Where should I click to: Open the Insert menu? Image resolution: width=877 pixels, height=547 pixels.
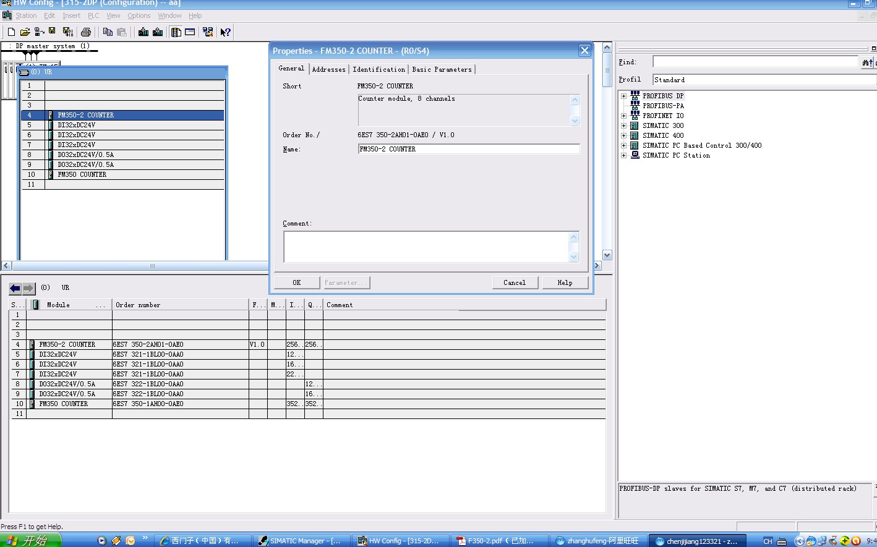point(71,15)
